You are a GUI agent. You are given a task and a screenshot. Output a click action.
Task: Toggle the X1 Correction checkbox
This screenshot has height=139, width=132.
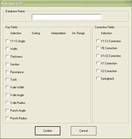[x=98, y=63]
